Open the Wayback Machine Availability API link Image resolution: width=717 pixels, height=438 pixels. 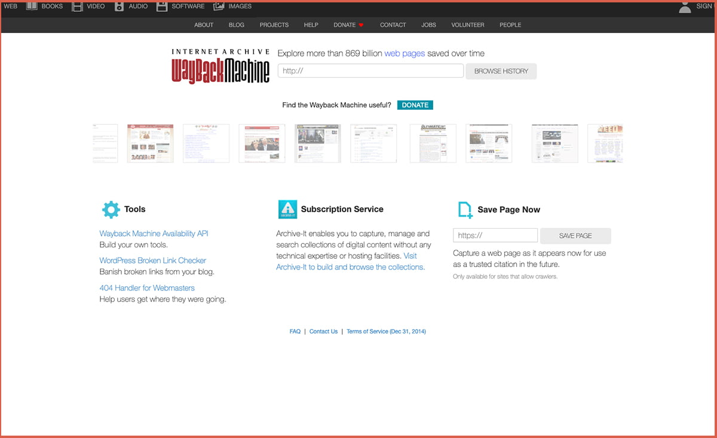154,234
